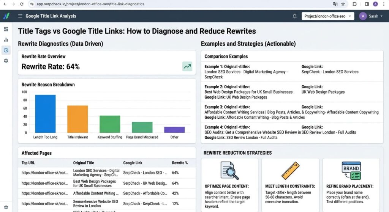Click the 42% rewrite value

coord(175,193)
